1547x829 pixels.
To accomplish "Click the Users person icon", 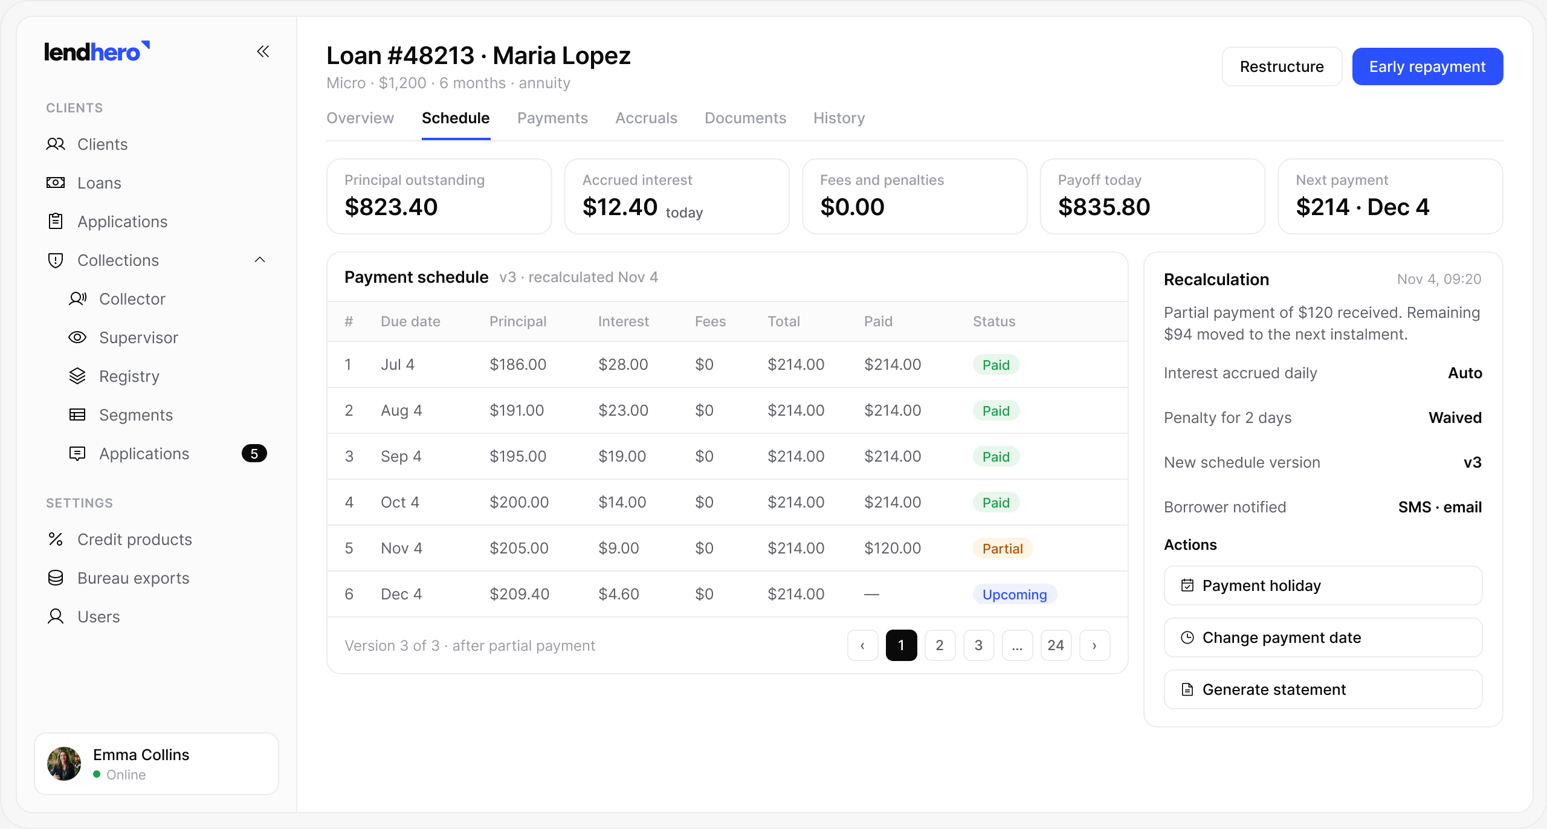I will click(56, 617).
